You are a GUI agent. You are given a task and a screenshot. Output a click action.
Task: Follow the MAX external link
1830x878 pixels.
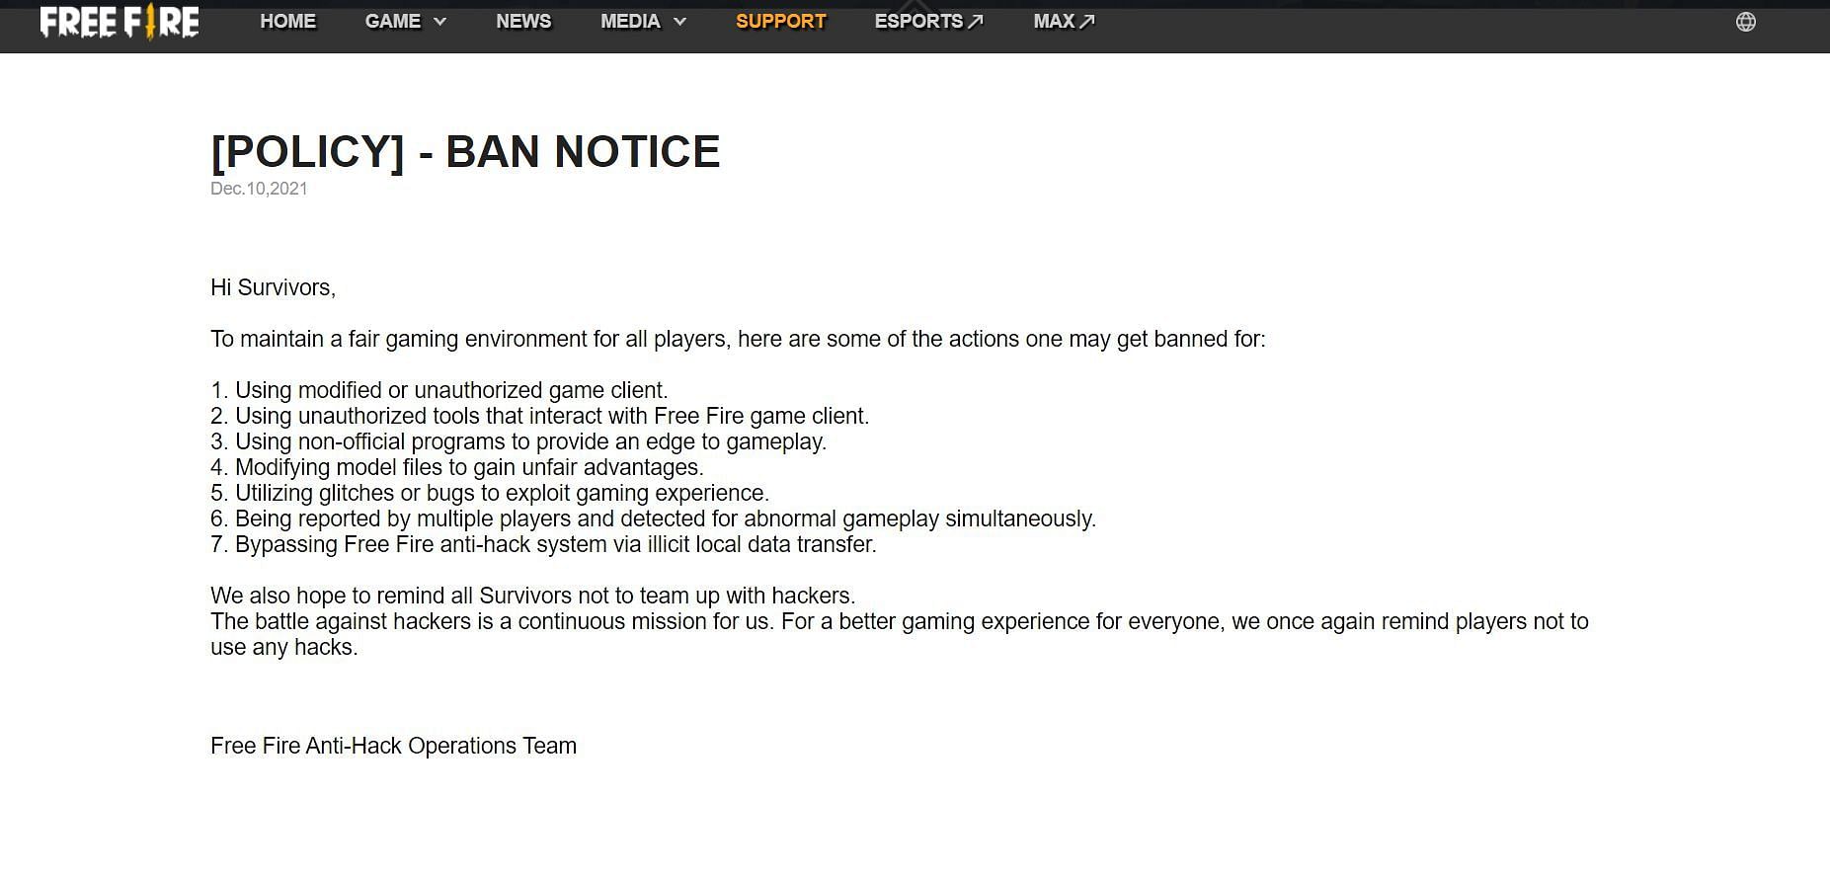(1054, 22)
